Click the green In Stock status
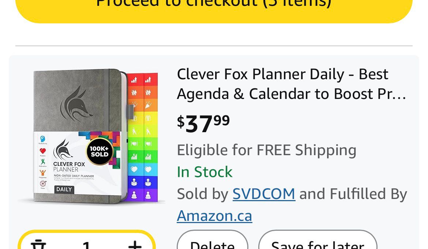The width and height of the screenshot is (428, 249). tap(204, 172)
